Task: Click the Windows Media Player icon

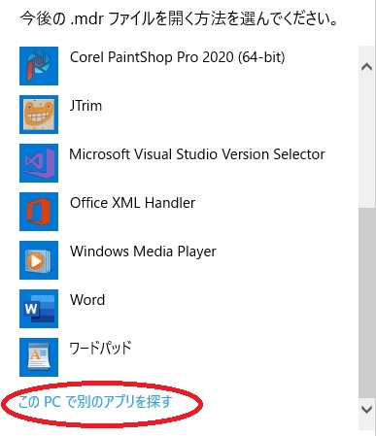Action: point(39,260)
